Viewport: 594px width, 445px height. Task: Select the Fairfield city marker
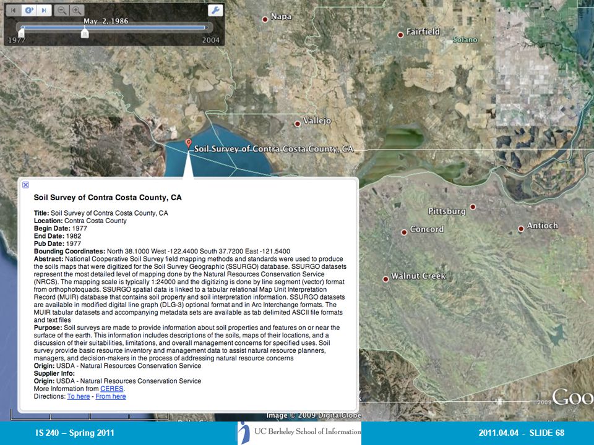tap(400, 35)
